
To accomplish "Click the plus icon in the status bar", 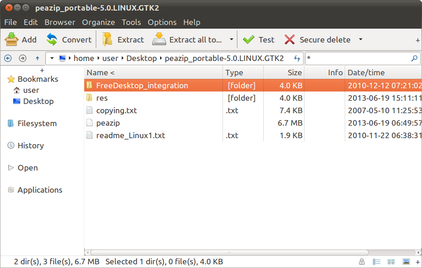I will point(418,262).
